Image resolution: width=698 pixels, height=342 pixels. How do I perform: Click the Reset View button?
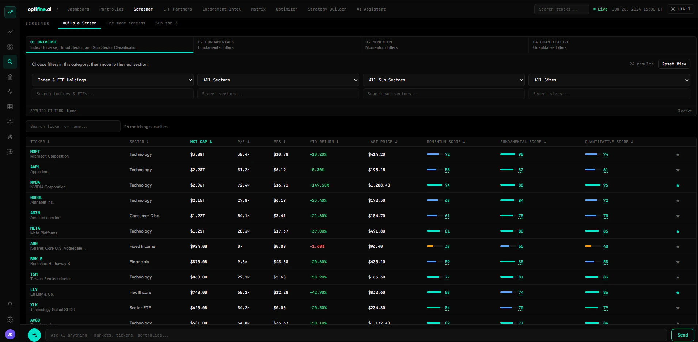pos(674,64)
